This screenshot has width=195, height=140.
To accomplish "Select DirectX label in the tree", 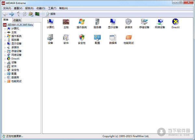I will (x=15, y=59).
